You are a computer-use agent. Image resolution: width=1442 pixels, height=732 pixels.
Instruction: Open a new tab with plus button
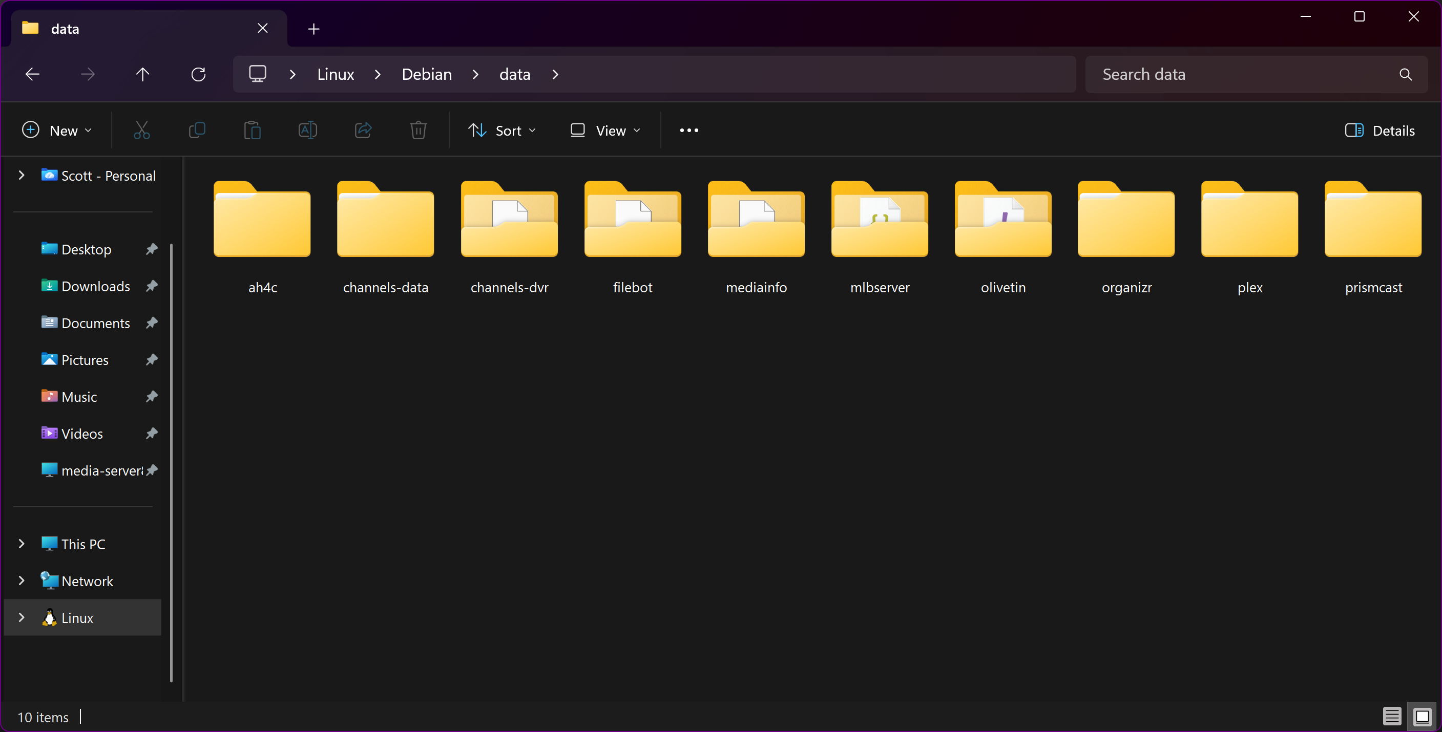pyautogui.click(x=314, y=29)
